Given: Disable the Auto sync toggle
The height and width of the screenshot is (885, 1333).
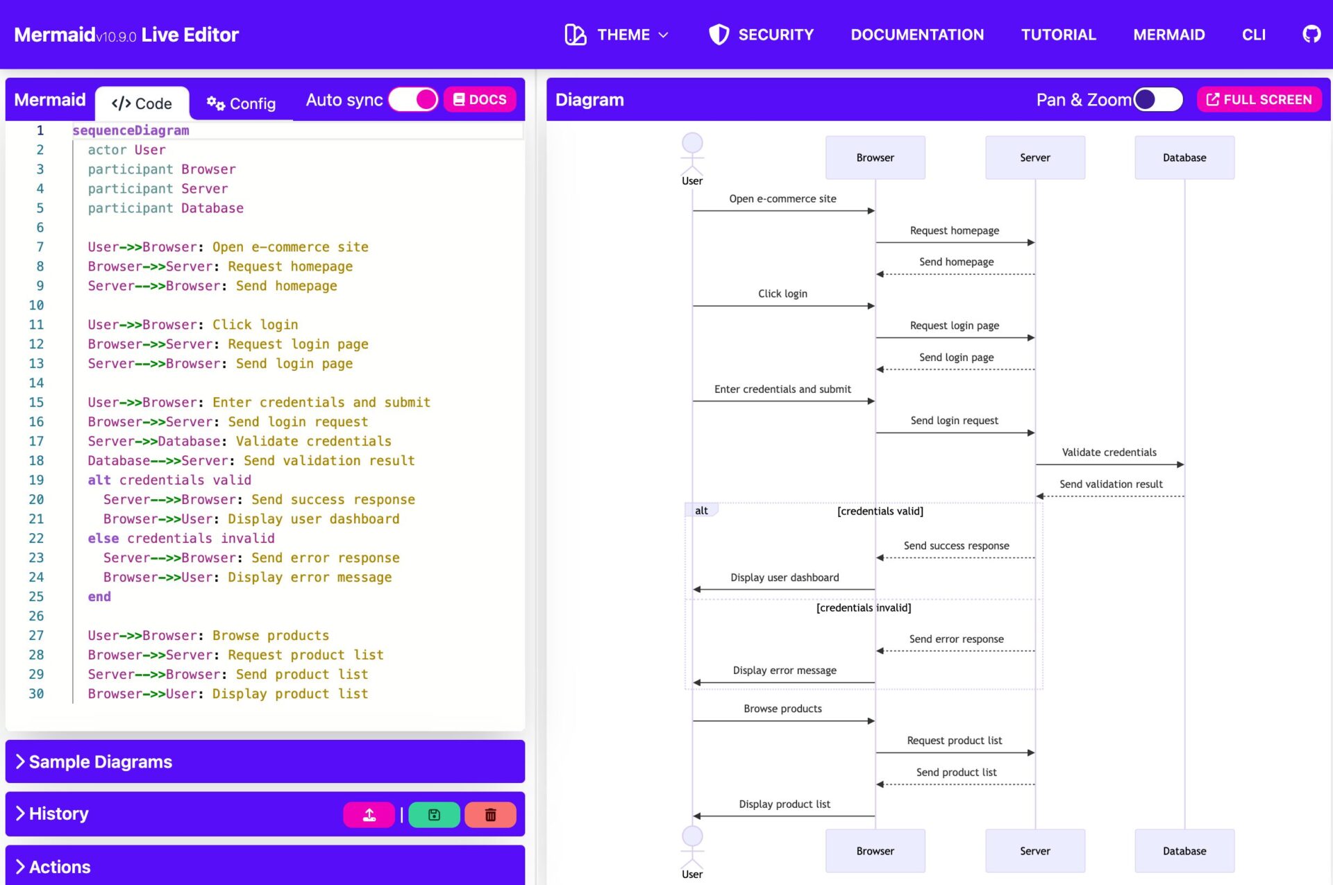Looking at the screenshot, I should coord(413,99).
